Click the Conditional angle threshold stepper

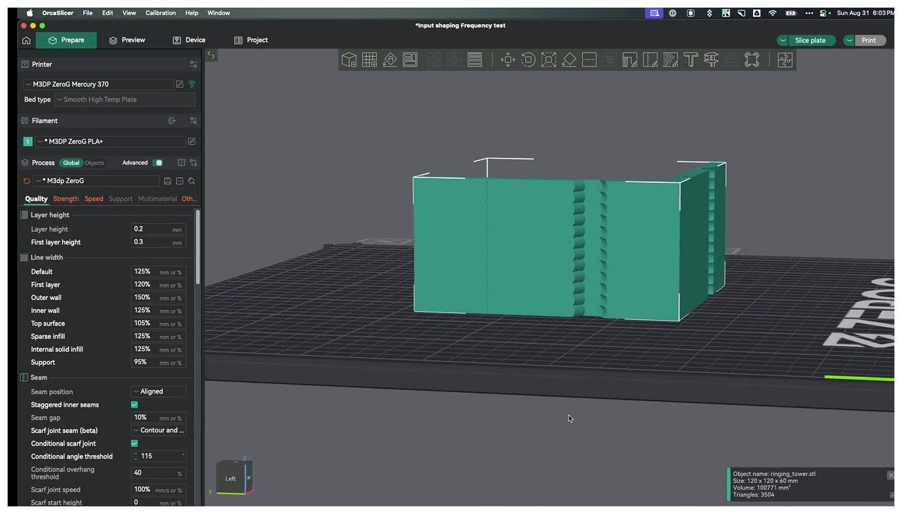pyautogui.click(x=135, y=456)
